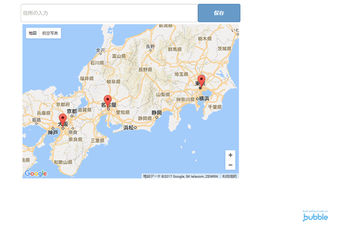Screen dimensions: 348x230
Task: Click the 神奈川県 prefecture label
Action: [185, 100]
